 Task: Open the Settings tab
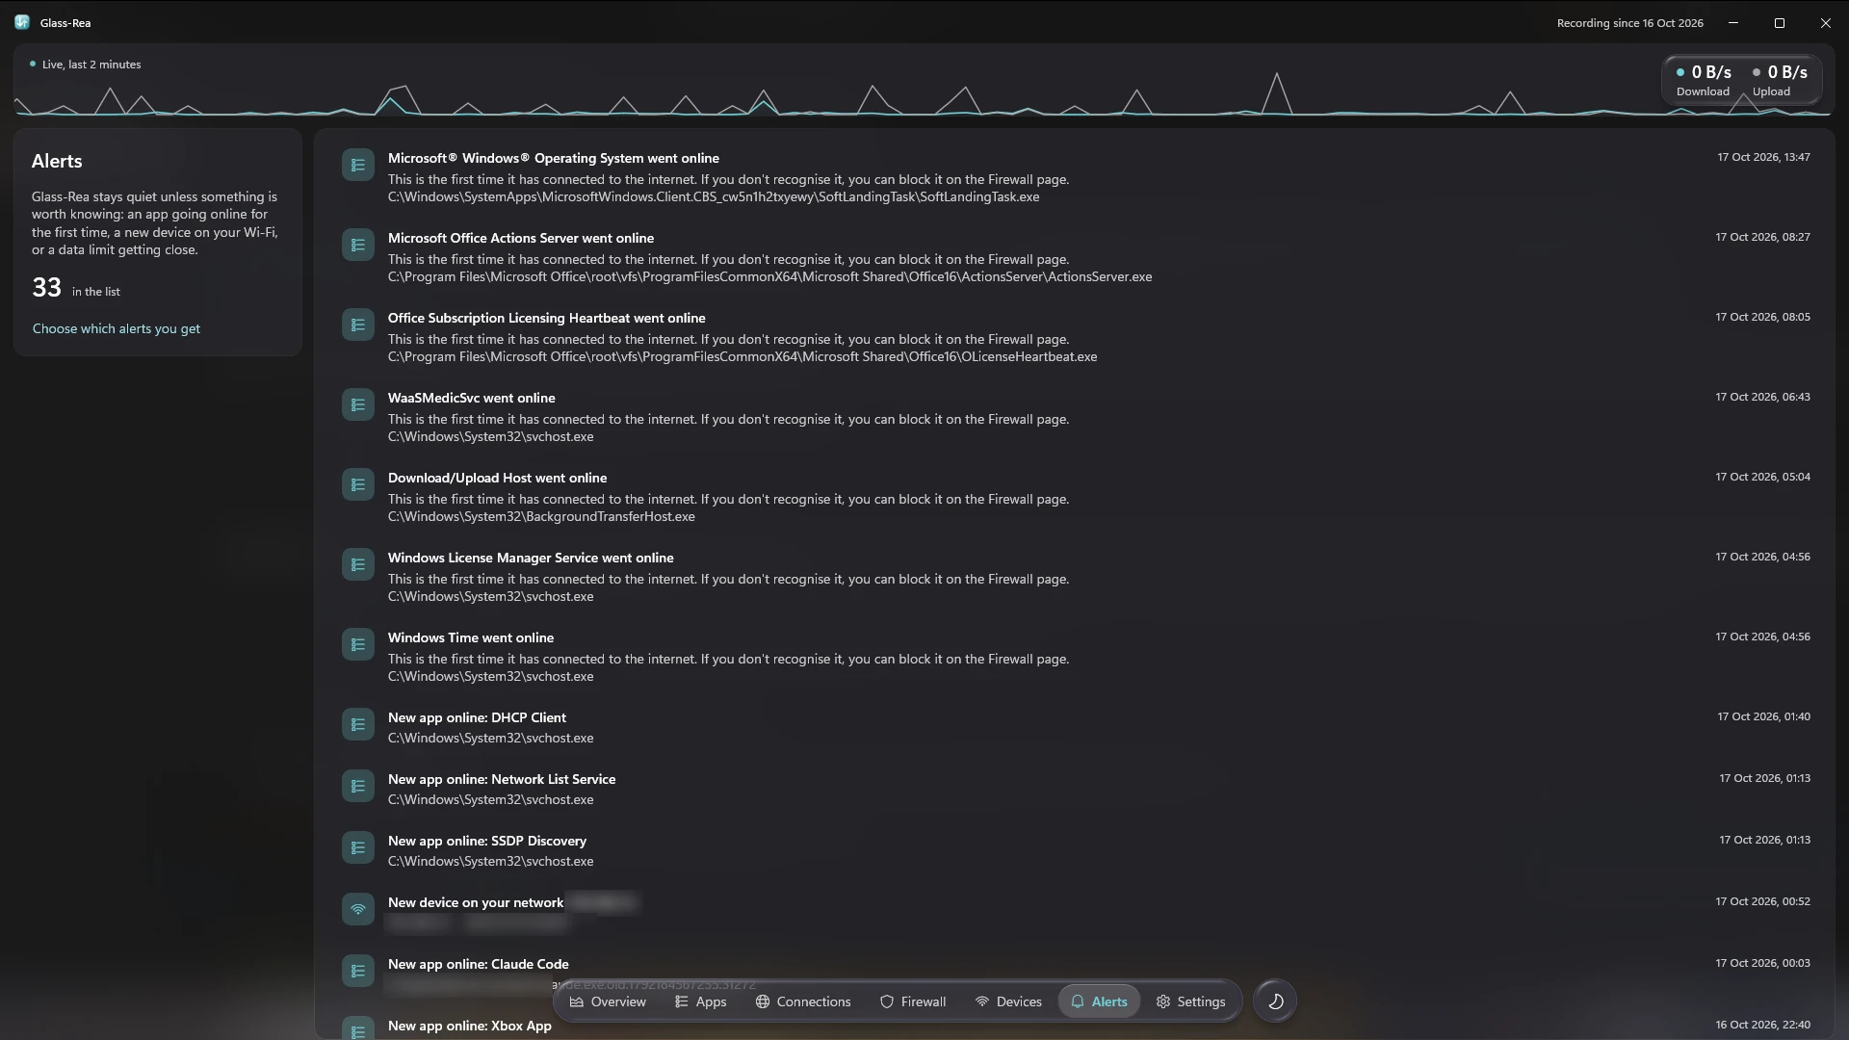pos(1190,1001)
